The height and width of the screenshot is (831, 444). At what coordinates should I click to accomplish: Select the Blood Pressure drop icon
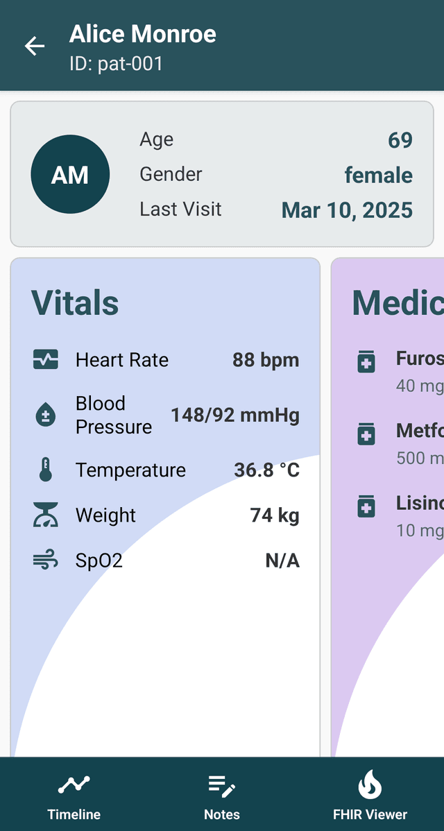coord(45,415)
